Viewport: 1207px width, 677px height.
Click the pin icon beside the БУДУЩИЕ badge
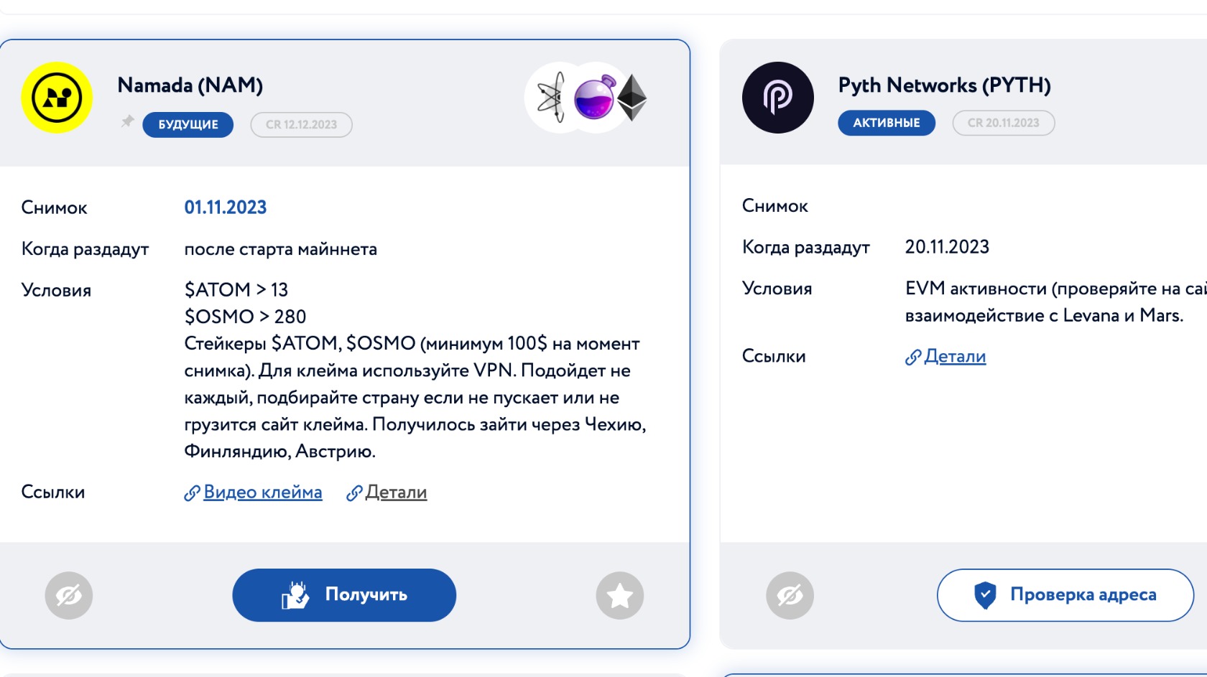tap(127, 121)
